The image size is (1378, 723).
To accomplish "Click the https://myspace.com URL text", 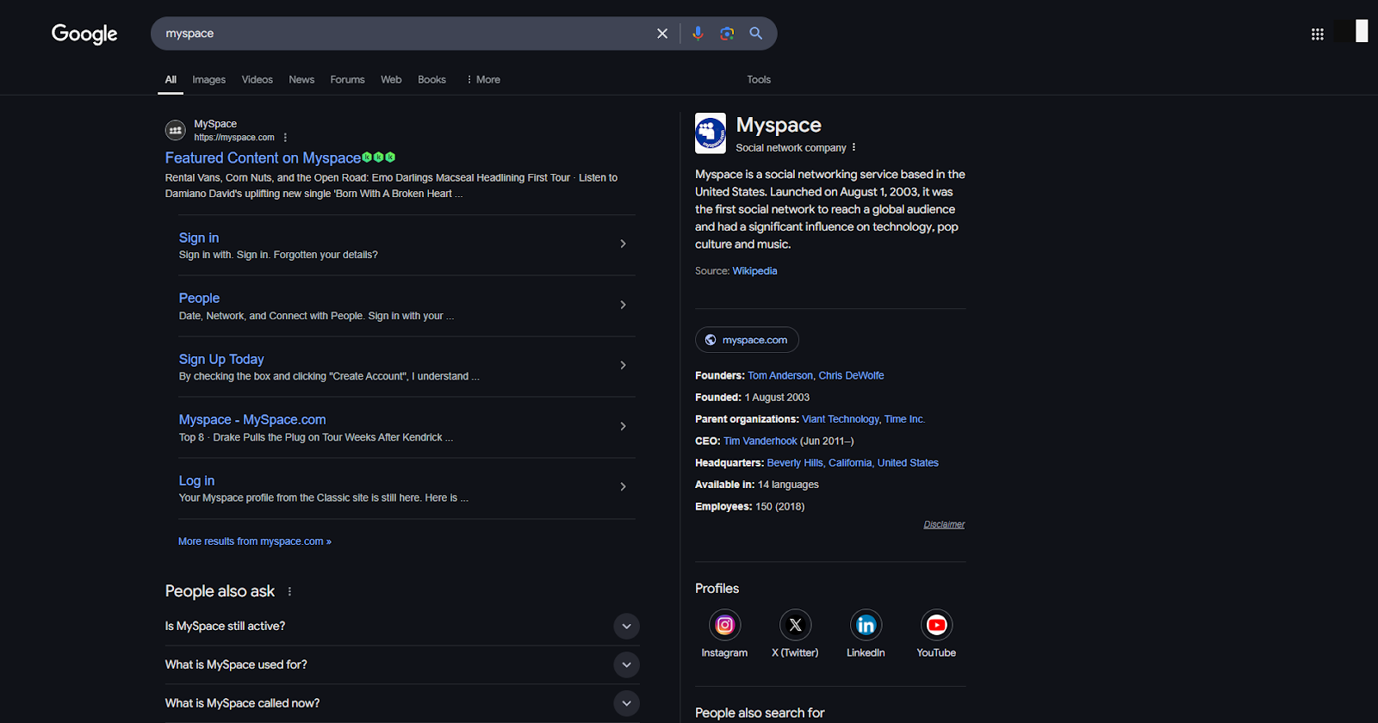I will click(234, 138).
